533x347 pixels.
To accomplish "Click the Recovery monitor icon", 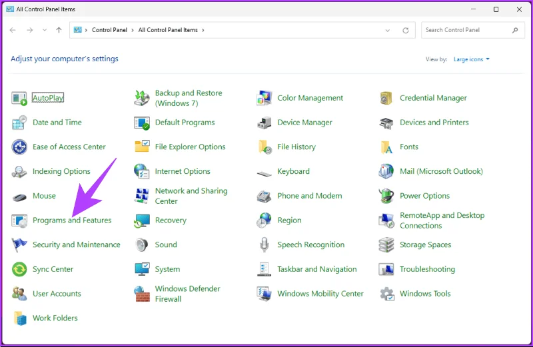I will click(x=141, y=220).
